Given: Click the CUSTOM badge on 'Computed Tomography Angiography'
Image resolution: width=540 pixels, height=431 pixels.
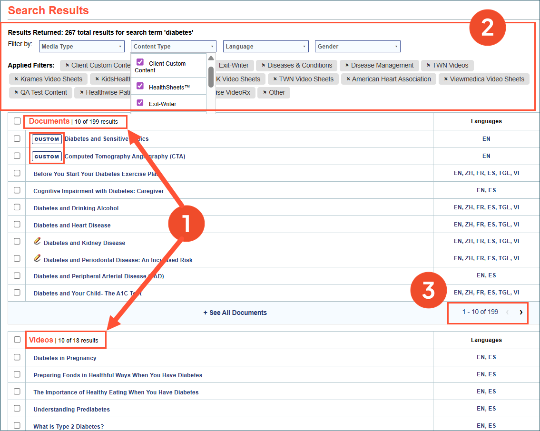Looking at the screenshot, I should [x=47, y=156].
